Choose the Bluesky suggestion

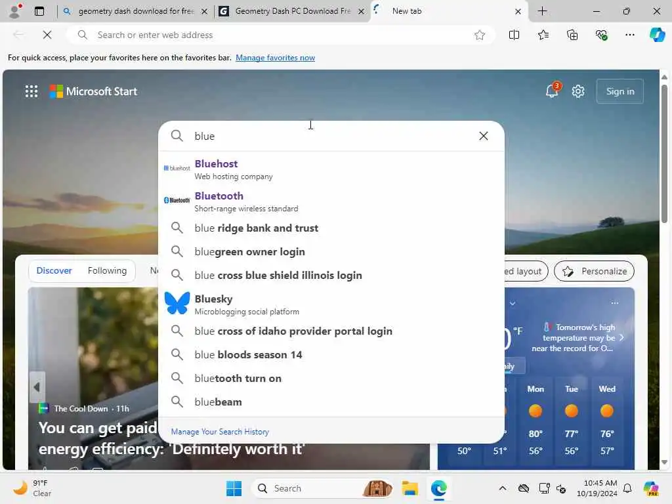[x=331, y=304]
